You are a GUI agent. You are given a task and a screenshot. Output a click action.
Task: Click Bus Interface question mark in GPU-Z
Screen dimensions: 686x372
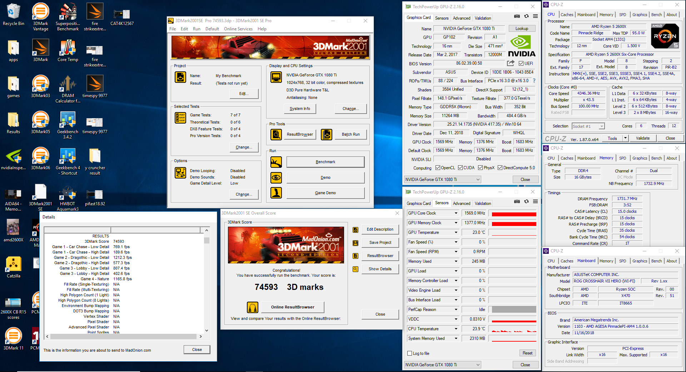535,81
